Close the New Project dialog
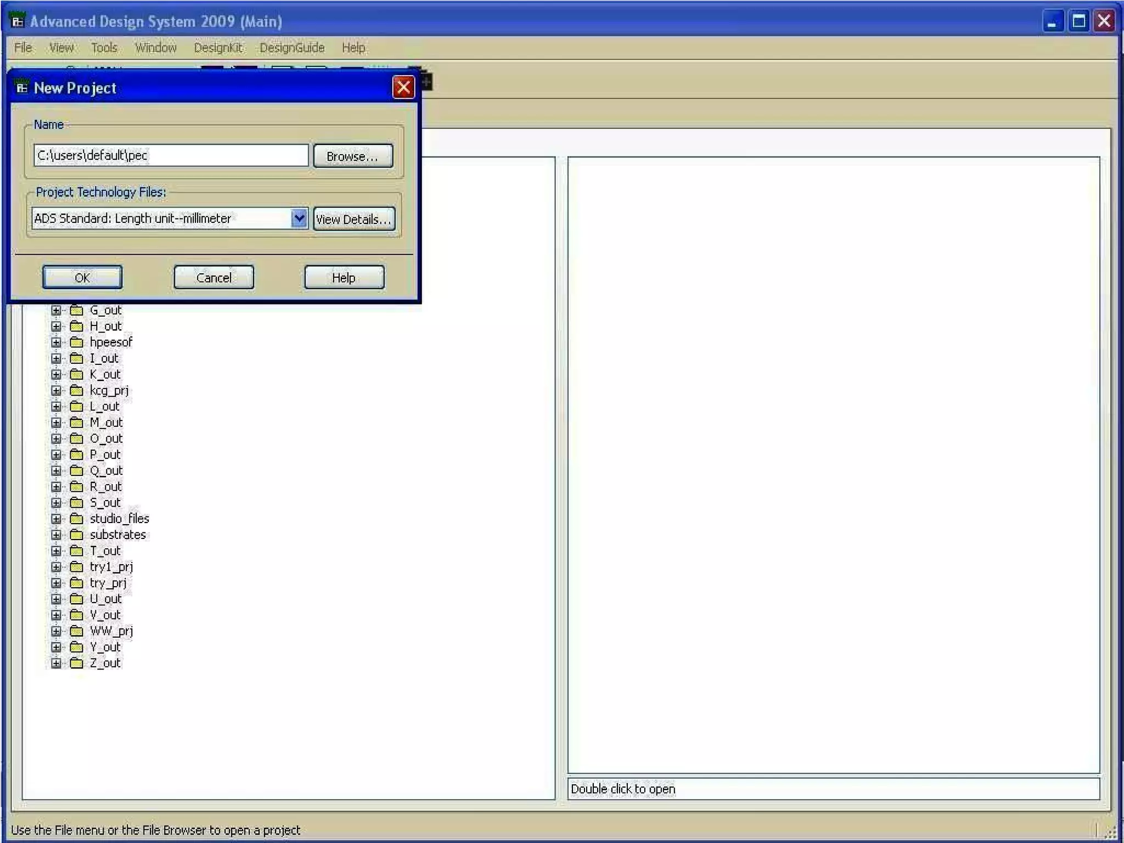 click(403, 87)
